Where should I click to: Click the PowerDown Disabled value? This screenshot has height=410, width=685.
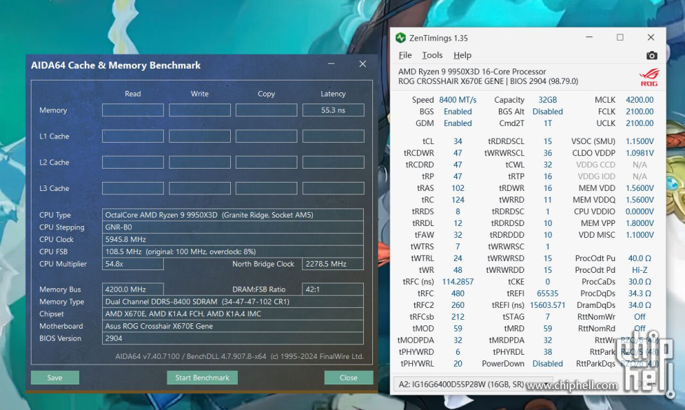click(547, 364)
